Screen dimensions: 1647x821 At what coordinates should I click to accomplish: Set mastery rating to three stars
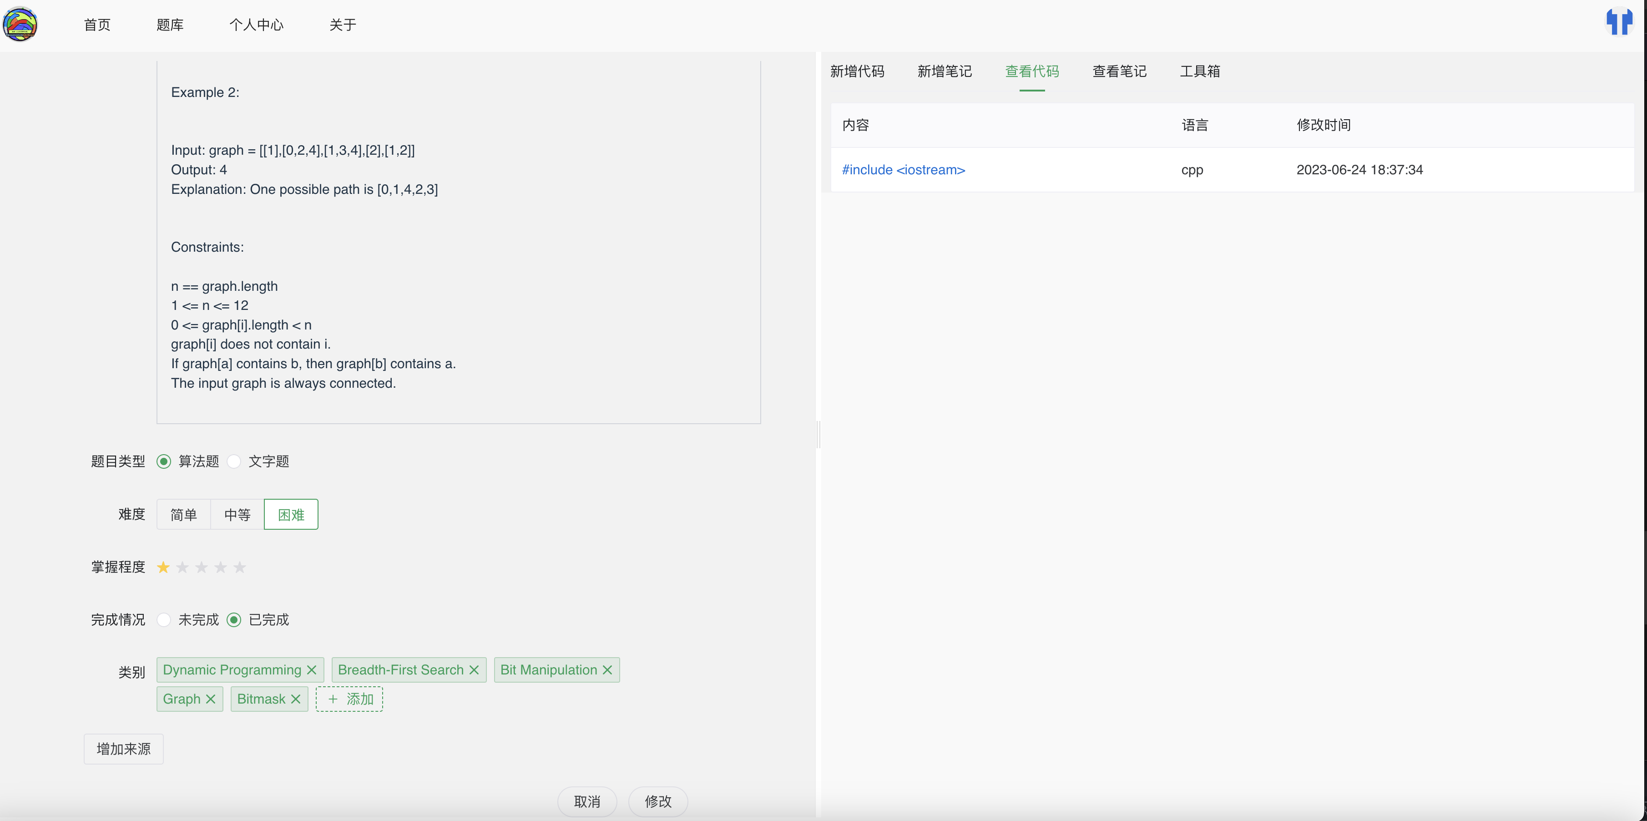click(x=202, y=567)
